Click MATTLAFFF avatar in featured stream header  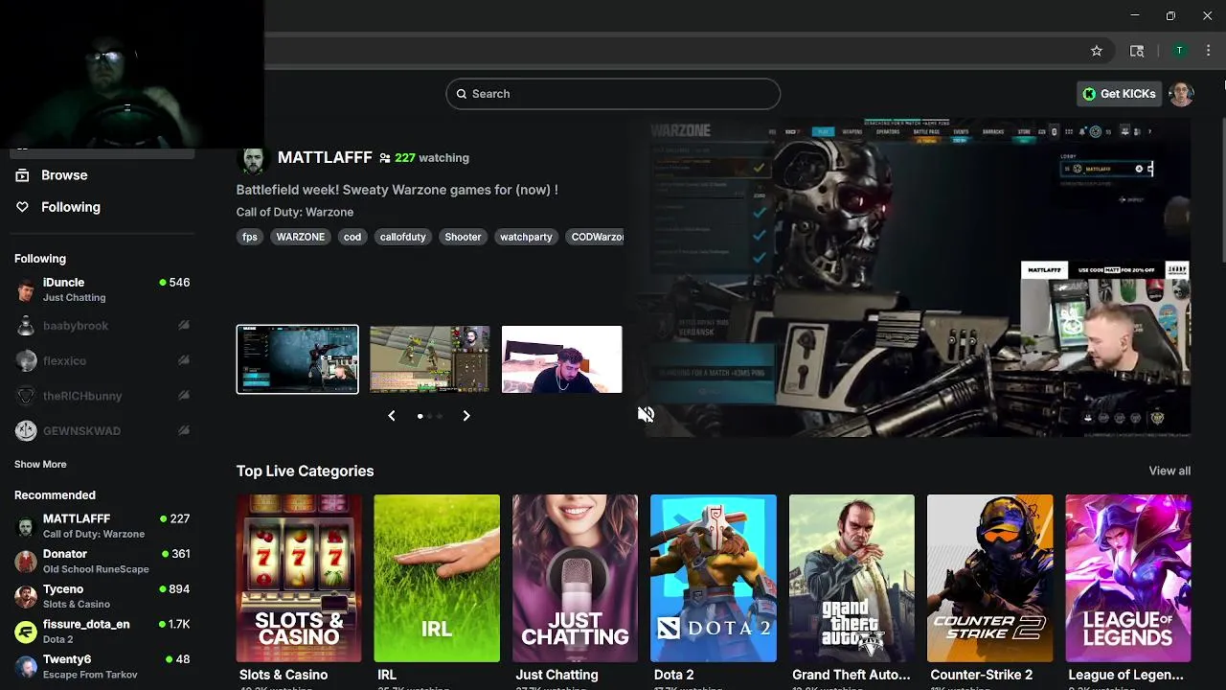click(x=253, y=159)
